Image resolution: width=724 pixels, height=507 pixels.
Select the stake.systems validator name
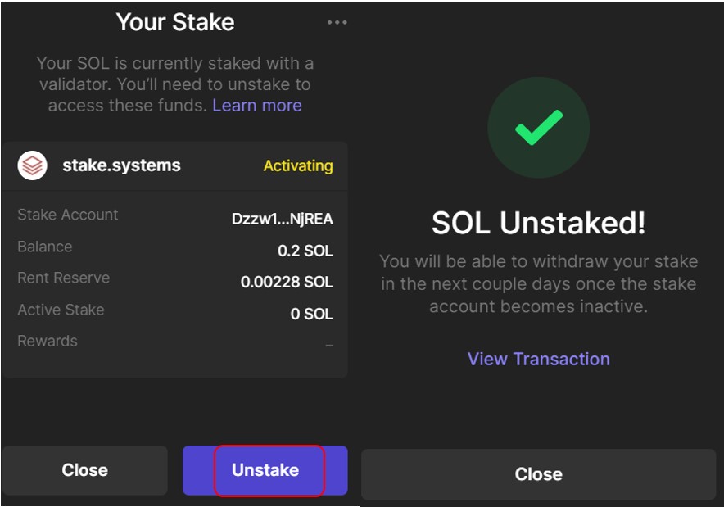(x=121, y=165)
